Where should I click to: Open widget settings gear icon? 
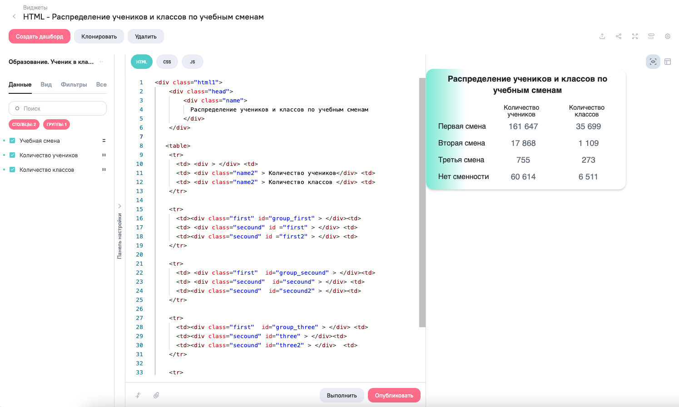click(x=668, y=36)
